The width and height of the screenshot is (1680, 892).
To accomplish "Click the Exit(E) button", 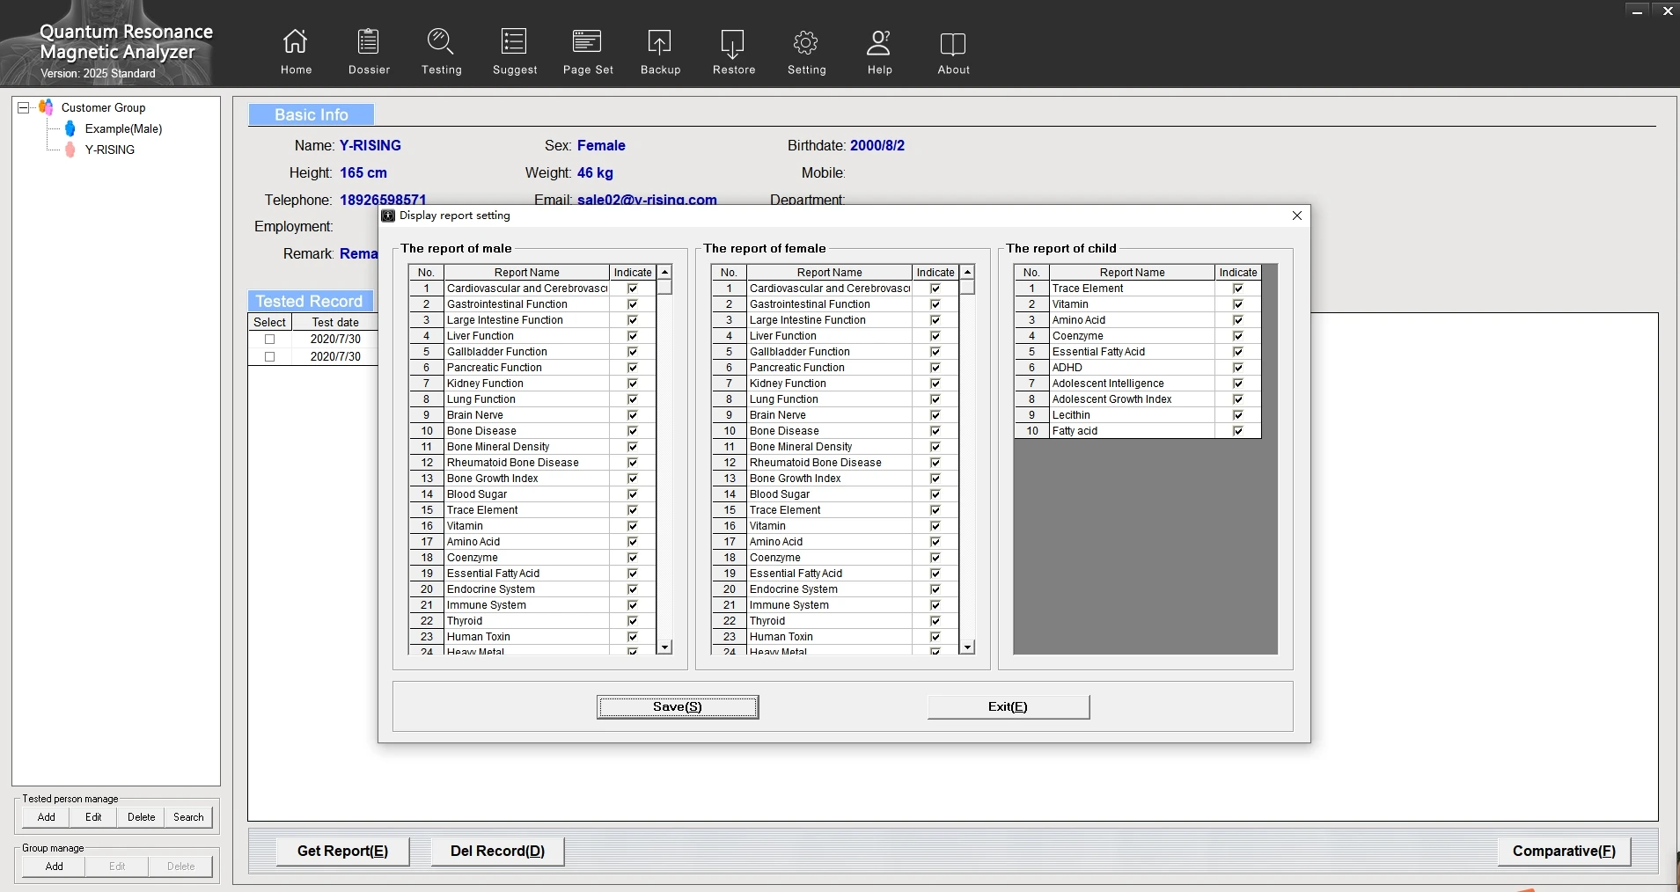I will tap(1009, 707).
